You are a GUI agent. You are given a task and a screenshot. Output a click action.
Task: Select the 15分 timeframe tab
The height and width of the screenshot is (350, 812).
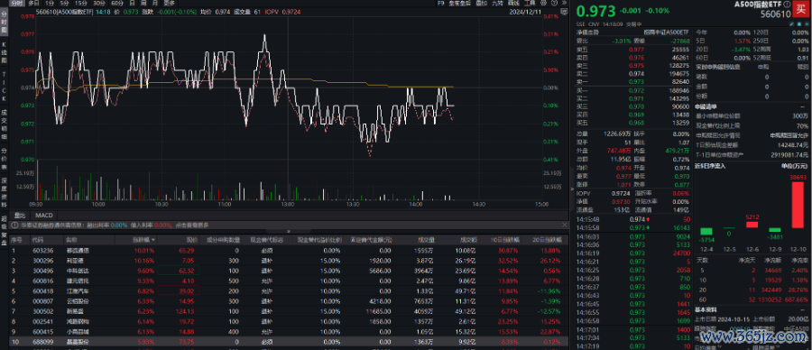coord(81,3)
